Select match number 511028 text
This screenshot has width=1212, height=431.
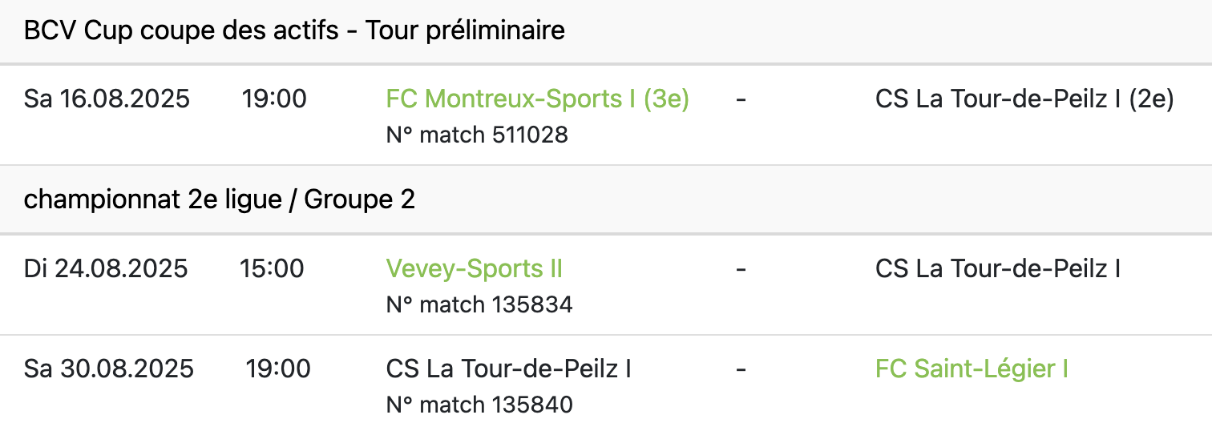[x=477, y=135]
